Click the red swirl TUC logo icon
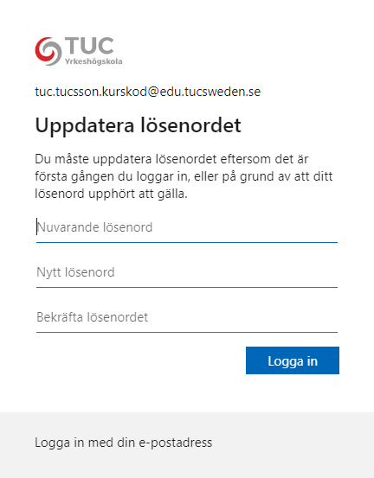374x478 pixels. (x=48, y=51)
